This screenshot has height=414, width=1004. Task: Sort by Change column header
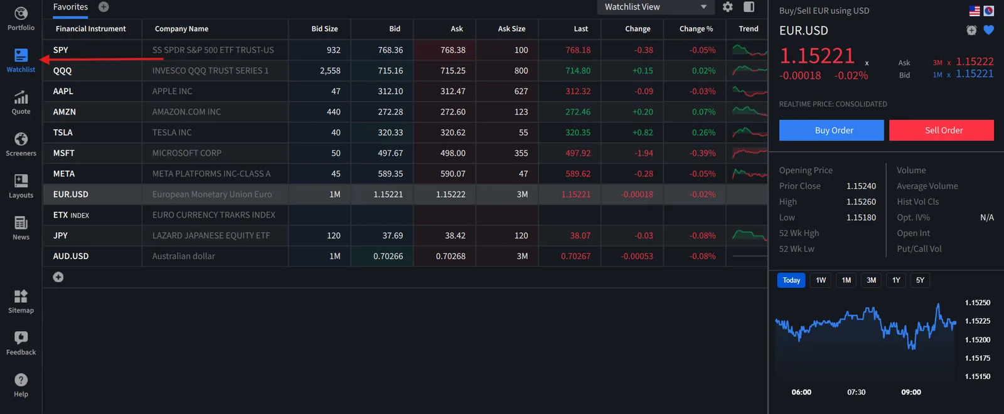click(638, 29)
